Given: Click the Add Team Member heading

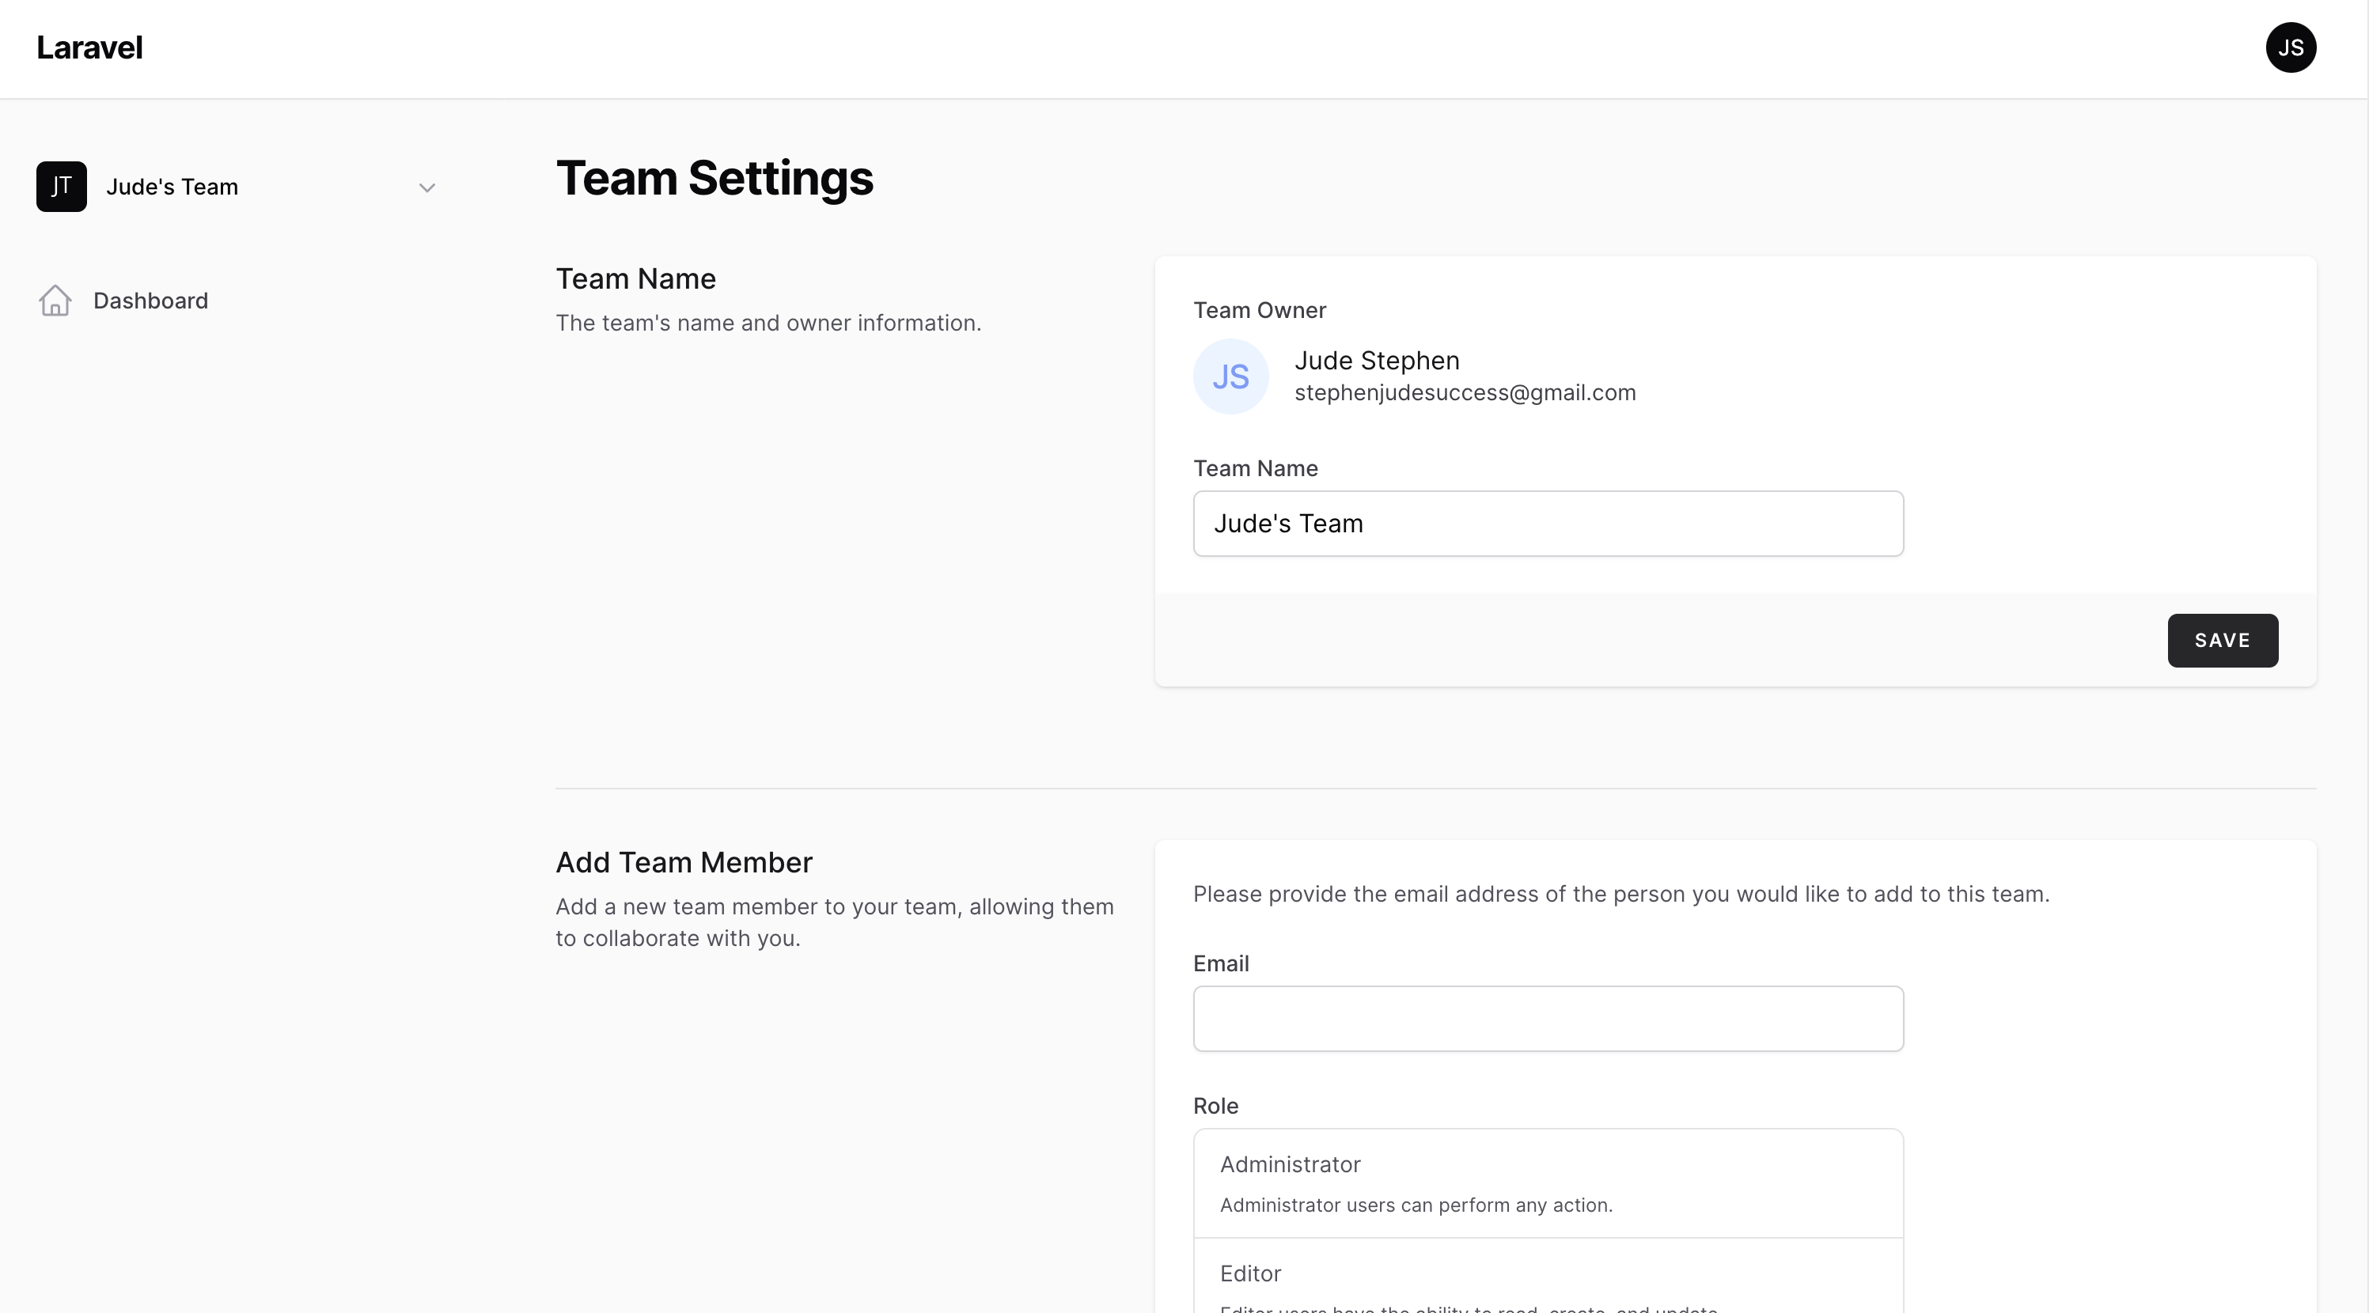Looking at the screenshot, I should tap(684, 862).
